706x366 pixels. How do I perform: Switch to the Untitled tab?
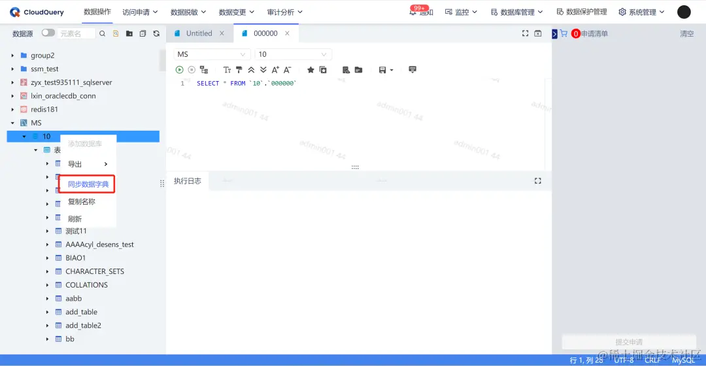click(x=199, y=33)
